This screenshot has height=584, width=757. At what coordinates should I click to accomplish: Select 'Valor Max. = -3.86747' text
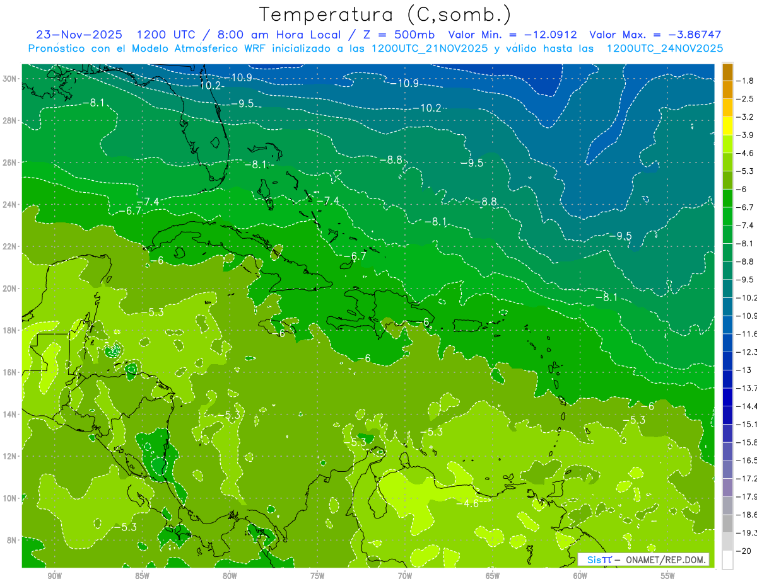pos(655,35)
